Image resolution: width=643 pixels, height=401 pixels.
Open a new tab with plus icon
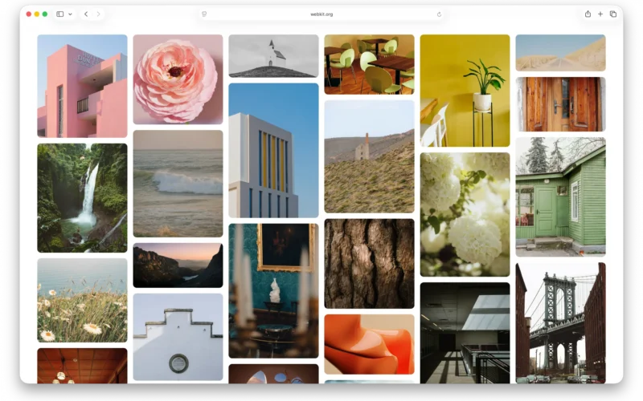click(600, 14)
